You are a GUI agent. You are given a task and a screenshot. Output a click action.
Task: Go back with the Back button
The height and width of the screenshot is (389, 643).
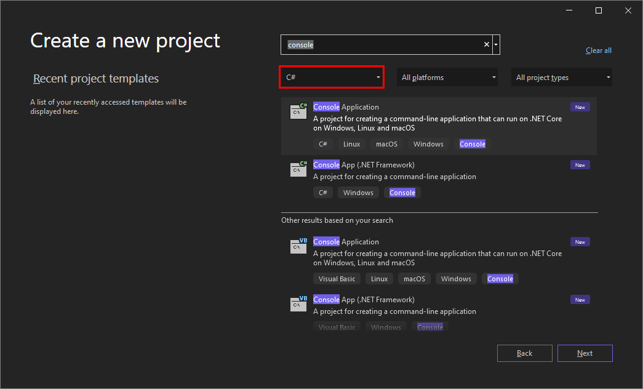click(524, 353)
